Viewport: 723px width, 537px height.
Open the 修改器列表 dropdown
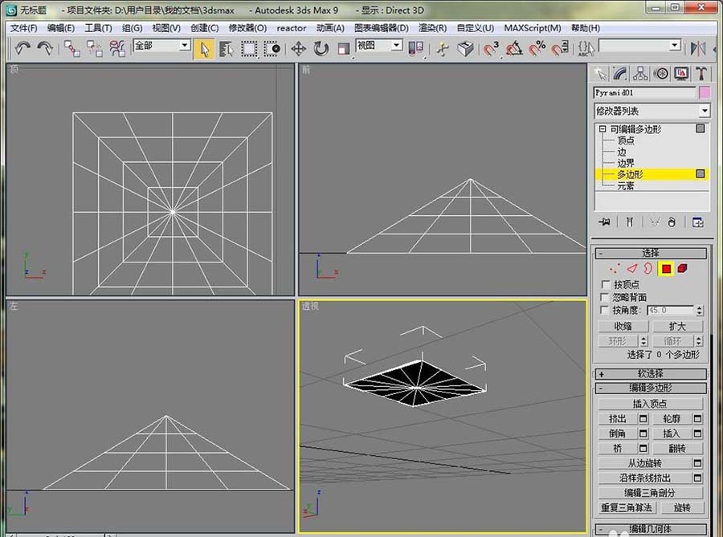tap(652, 111)
